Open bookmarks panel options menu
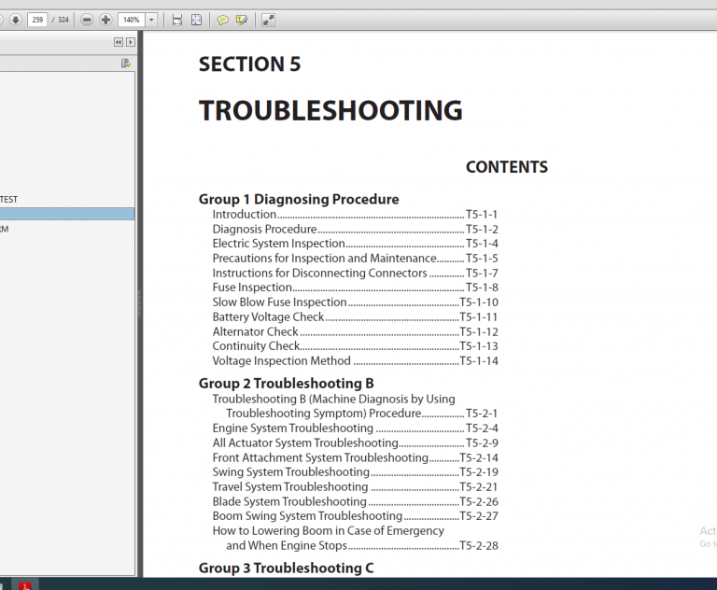The width and height of the screenshot is (717, 590). tap(125, 63)
